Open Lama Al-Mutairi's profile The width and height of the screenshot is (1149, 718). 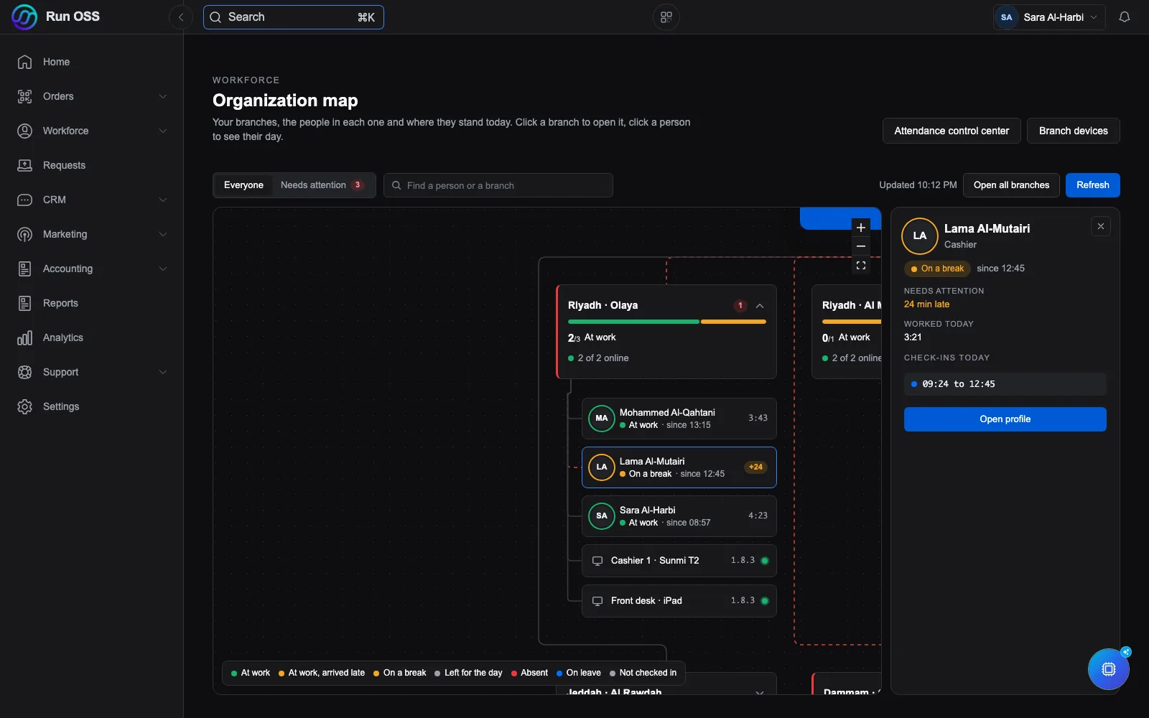point(1005,419)
